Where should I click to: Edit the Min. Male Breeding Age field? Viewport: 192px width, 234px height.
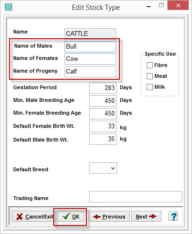pyautogui.click(x=103, y=101)
